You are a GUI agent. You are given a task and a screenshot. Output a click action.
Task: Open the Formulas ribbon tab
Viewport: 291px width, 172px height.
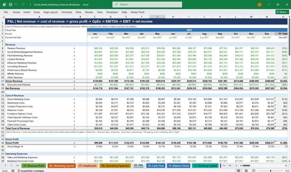(x=67, y=12)
